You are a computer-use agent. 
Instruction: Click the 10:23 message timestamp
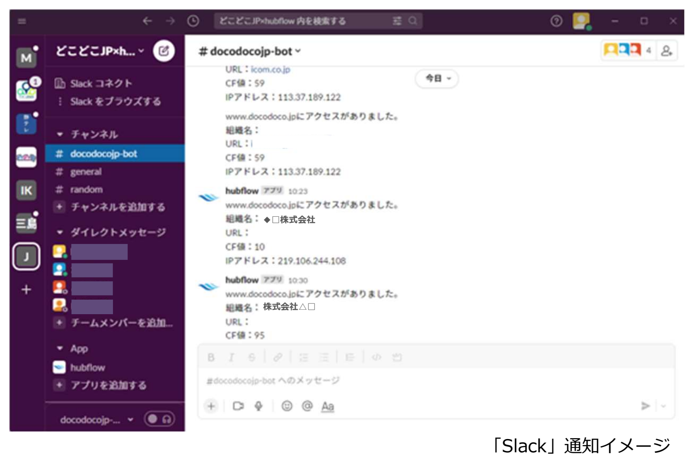298,191
